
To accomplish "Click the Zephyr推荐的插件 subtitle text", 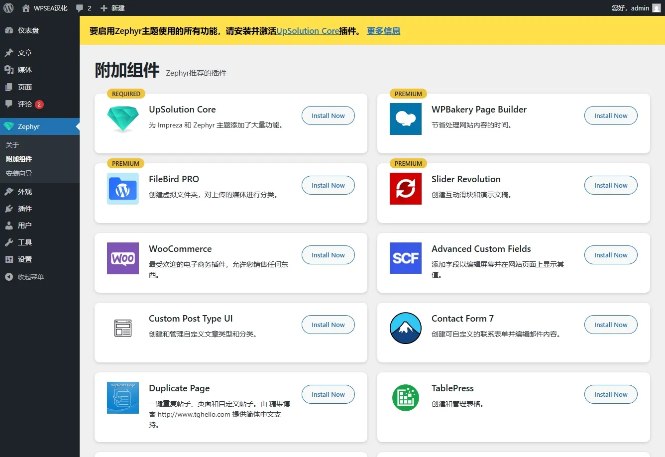I will [x=196, y=73].
